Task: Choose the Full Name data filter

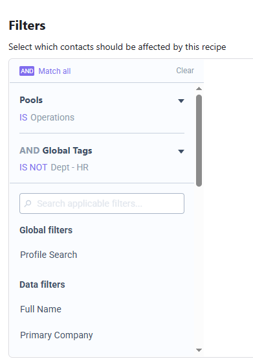Action: pos(41,309)
